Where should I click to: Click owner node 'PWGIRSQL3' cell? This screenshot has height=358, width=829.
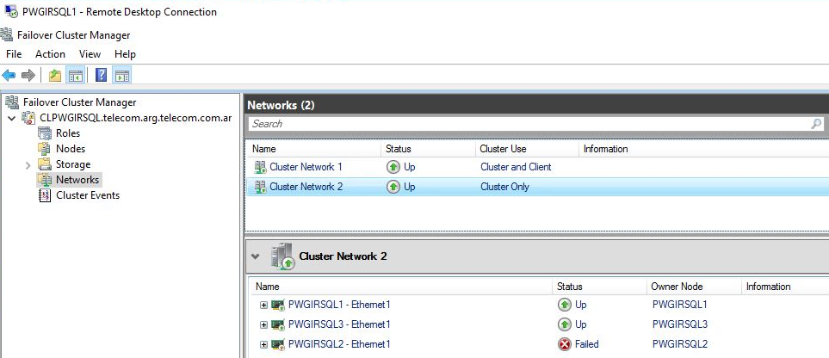pyautogui.click(x=680, y=324)
